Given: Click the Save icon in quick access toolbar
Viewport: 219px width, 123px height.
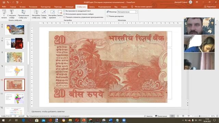Looking at the screenshot, I should [4, 2].
